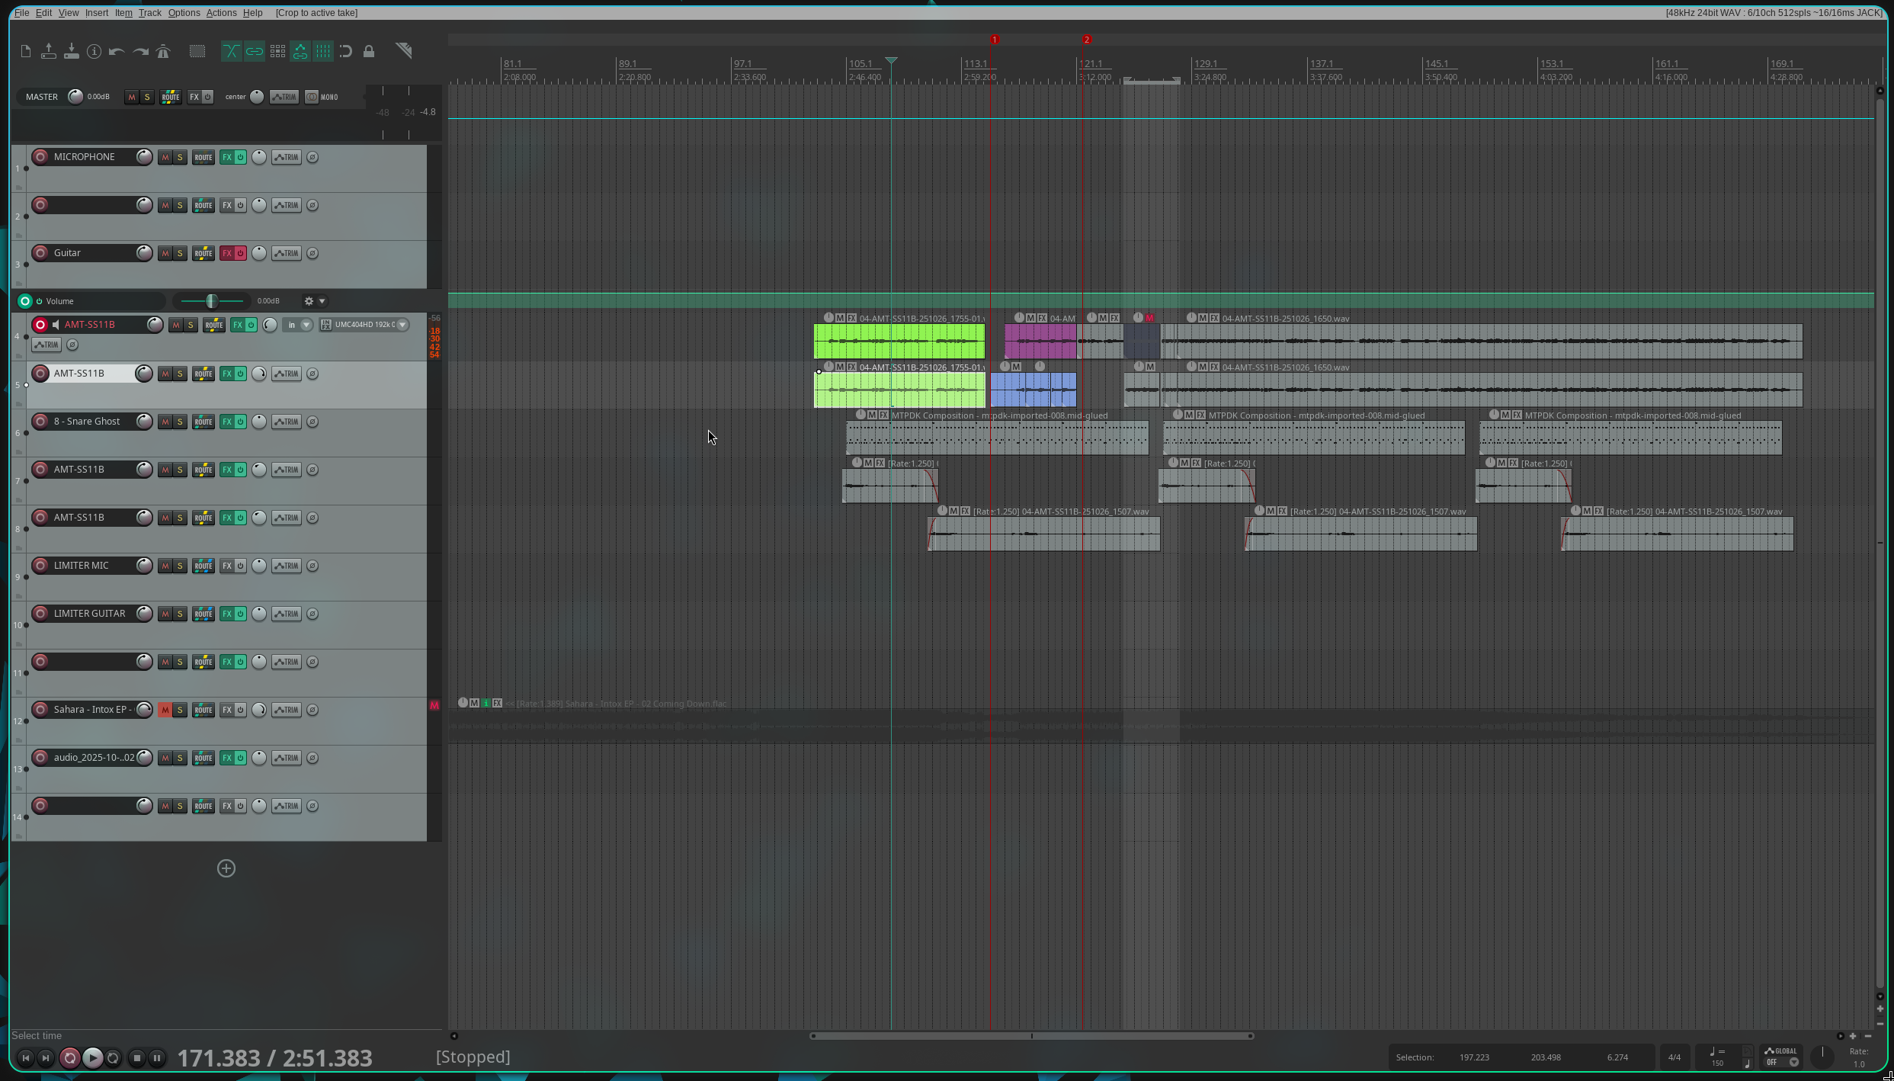This screenshot has height=1081, width=1894.
Task: Toggle grid lines toolbar icon
Action: [323, 51]
